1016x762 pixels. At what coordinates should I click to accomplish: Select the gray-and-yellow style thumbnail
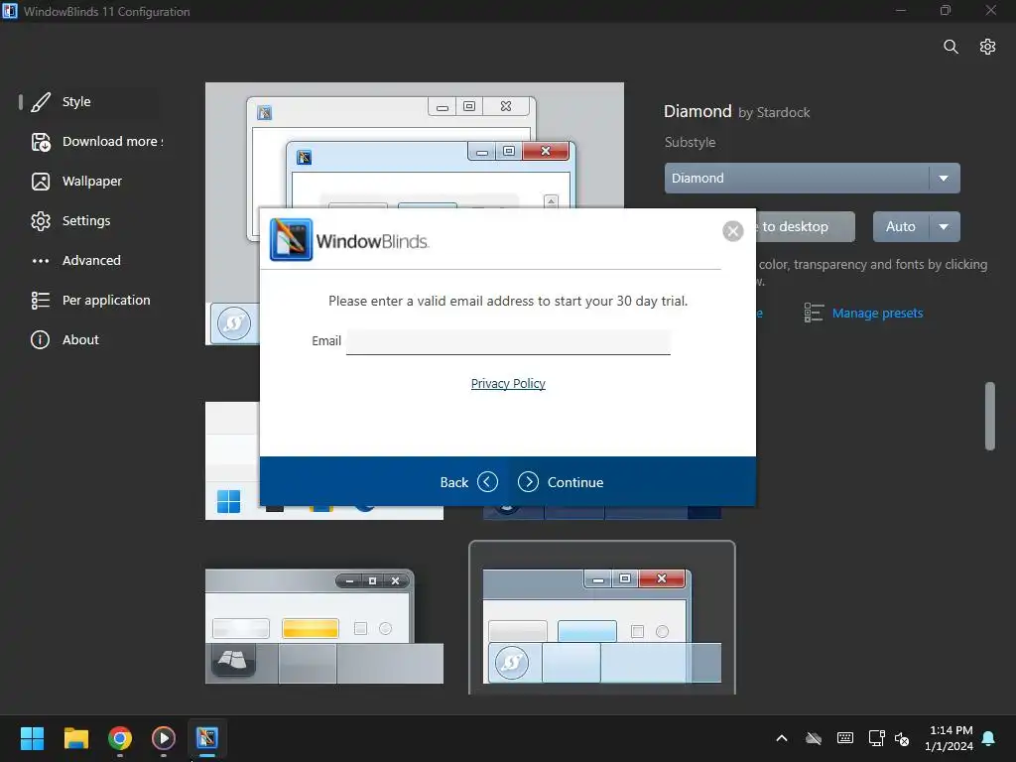(324, 626)
